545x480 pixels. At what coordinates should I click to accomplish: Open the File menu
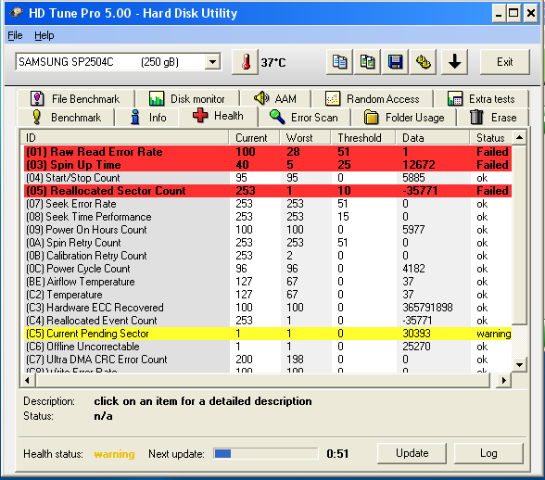point(15,35)
